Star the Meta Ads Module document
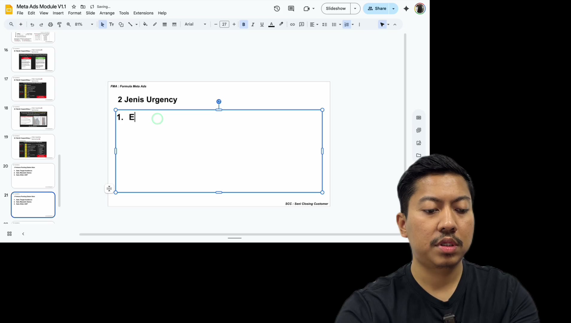Viewport: 571px width, 323px height. [74, 7]
